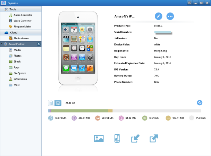
Task: Click the ebook storage icon (88.96 MB)
Action: pos(121,118)
